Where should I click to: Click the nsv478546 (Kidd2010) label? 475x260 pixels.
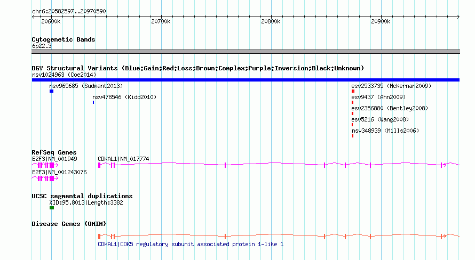pos(124,97)
